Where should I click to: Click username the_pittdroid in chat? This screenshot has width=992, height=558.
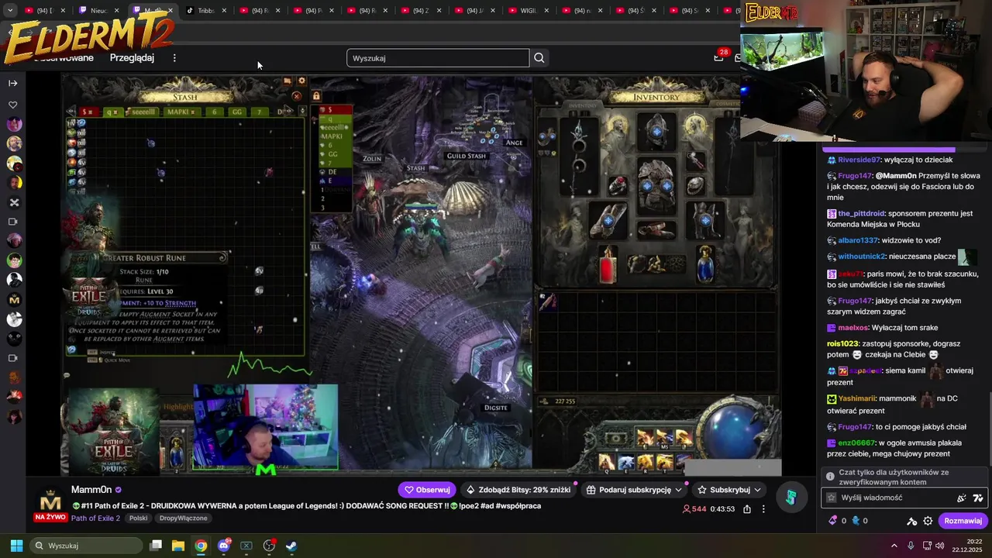click(861, 213)
